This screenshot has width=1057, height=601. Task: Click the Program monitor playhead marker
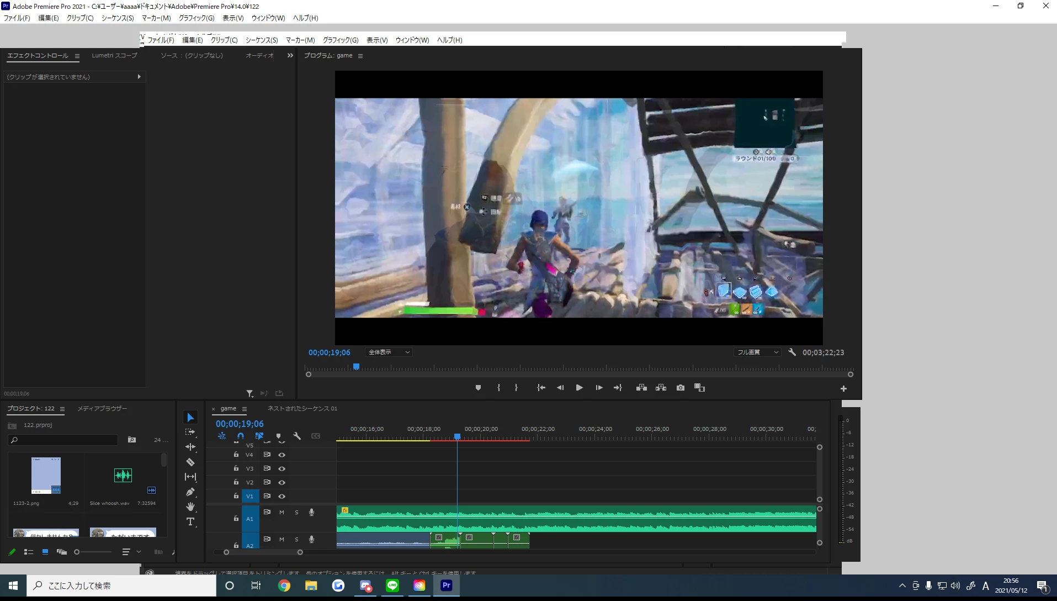(x=357, y=366)
